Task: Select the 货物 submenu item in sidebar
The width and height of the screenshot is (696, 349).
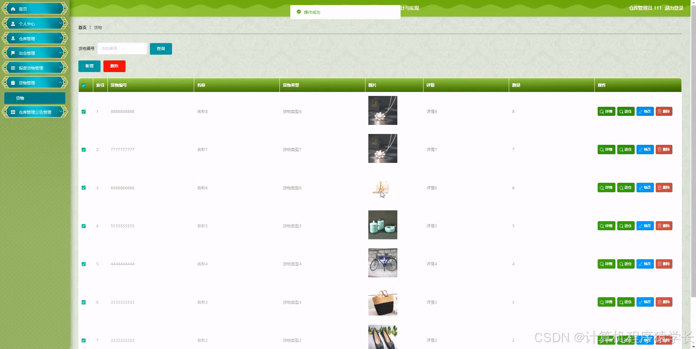Action: point(35,98)
